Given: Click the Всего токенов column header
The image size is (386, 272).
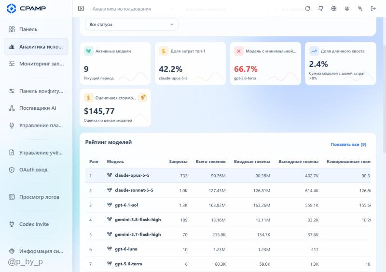Looking at the screenshot, I should click(x=210, y=161).
